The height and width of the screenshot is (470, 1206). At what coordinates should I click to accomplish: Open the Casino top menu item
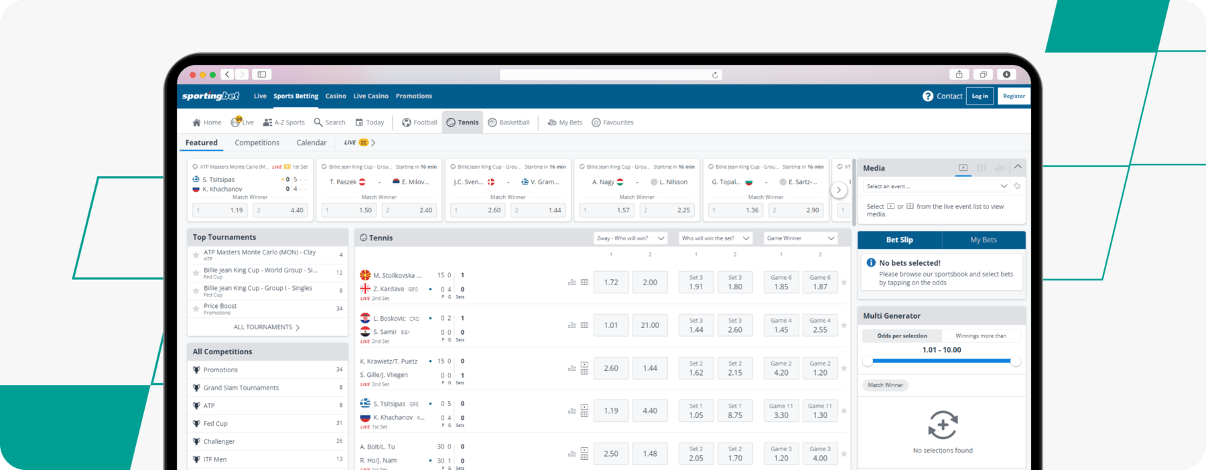pos(336,96)
